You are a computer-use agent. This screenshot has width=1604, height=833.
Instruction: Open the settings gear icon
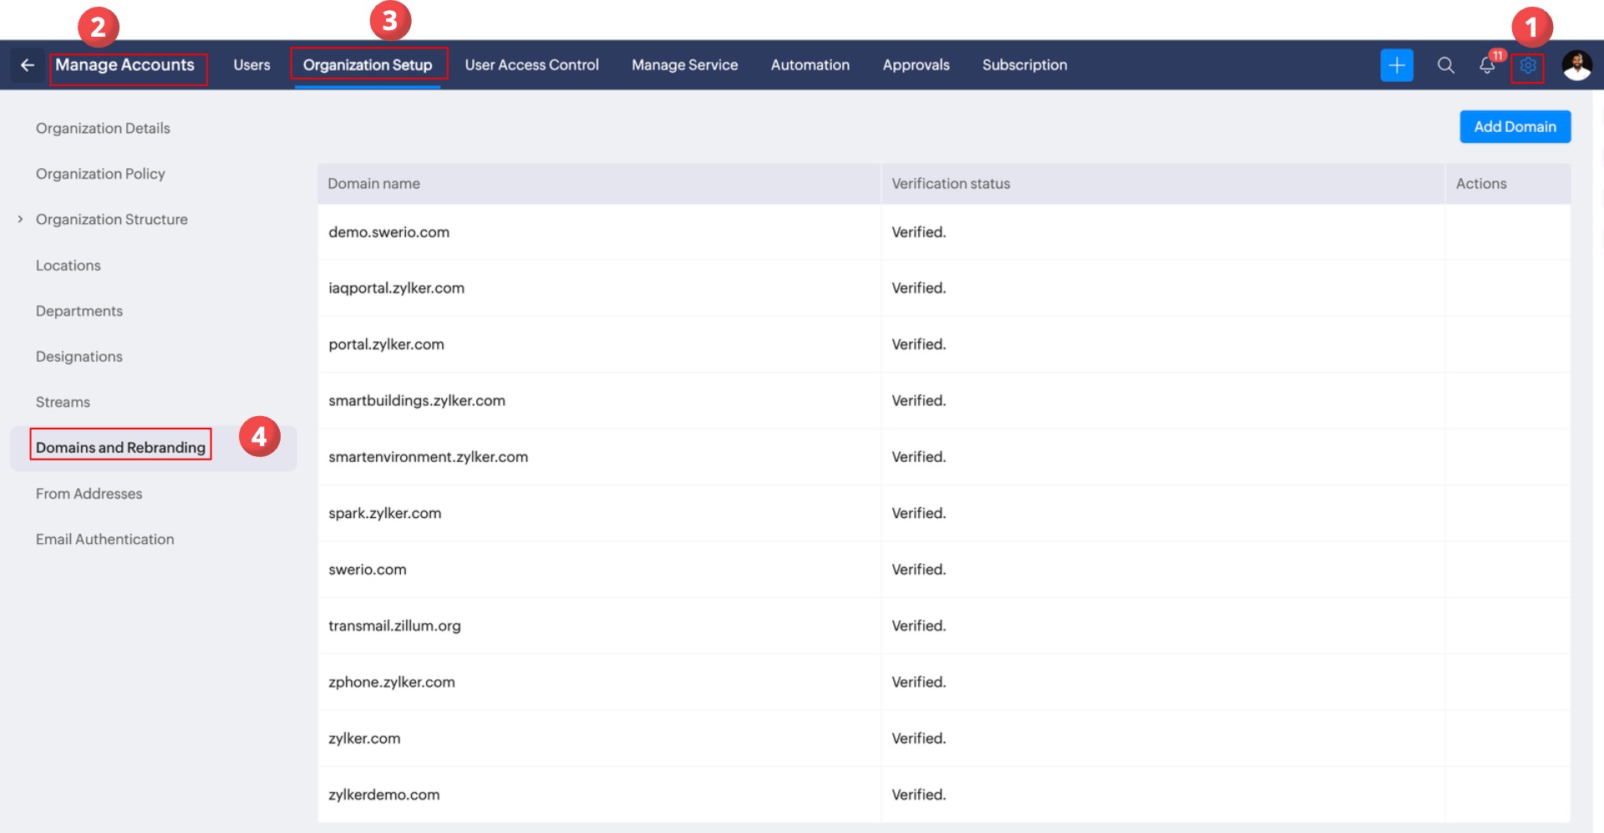1528,65
